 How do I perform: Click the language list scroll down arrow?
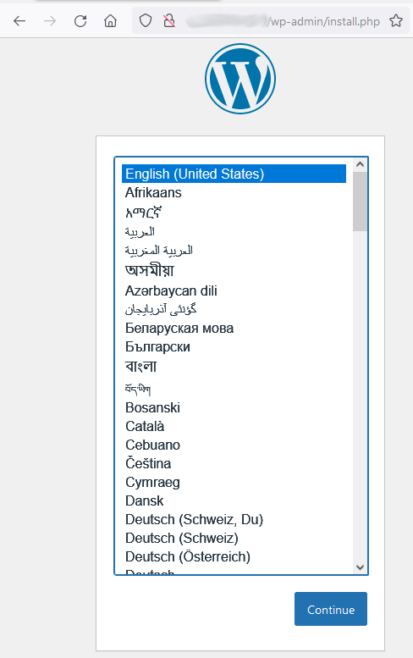point(360,567)
